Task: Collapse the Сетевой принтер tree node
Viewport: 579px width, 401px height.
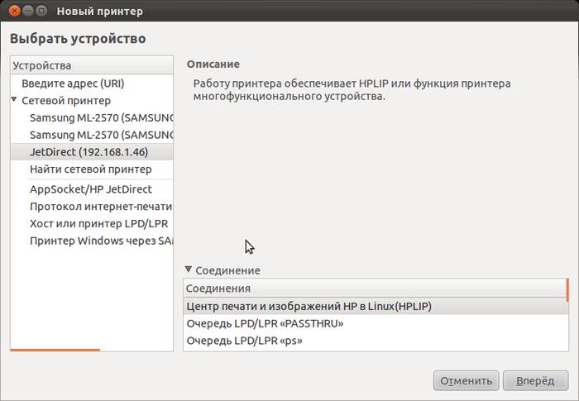Action: tap(15, 100)
